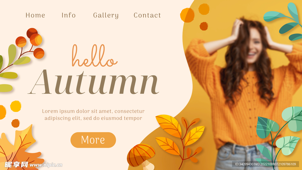Open the www.nipic.cn watermark link
The width and height of the screenshot is (302, 170).
click(46, 165)
